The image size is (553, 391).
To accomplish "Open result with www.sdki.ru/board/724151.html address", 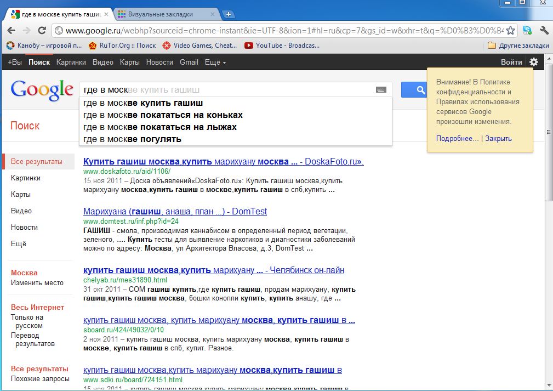I will [212, 370].
